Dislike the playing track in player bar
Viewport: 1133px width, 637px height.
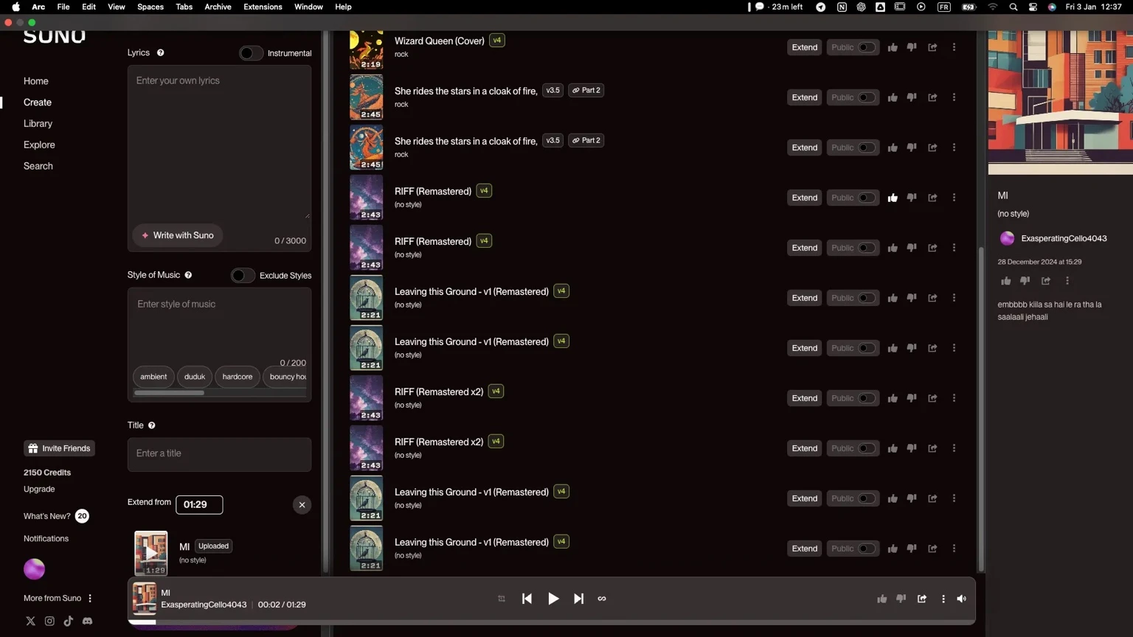[x=901, y=599]
